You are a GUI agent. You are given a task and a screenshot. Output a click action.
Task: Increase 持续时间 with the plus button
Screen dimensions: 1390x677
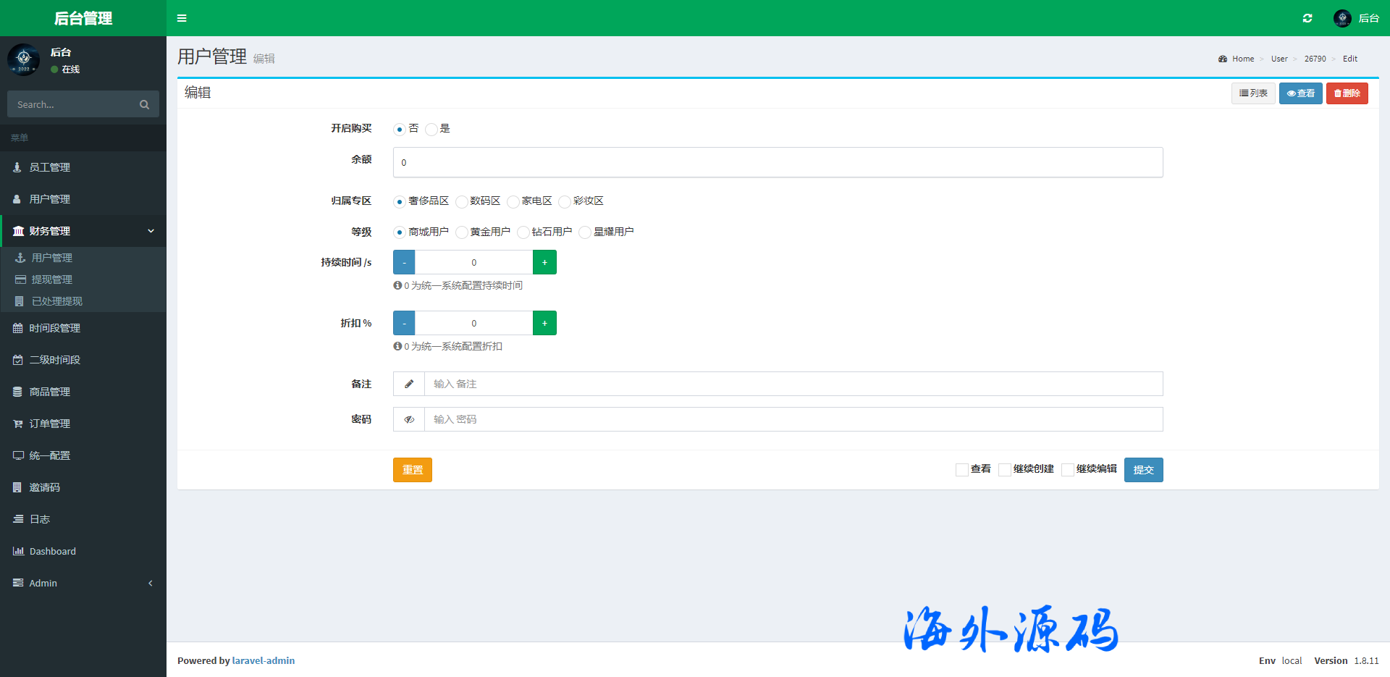[x=544, y=262]
